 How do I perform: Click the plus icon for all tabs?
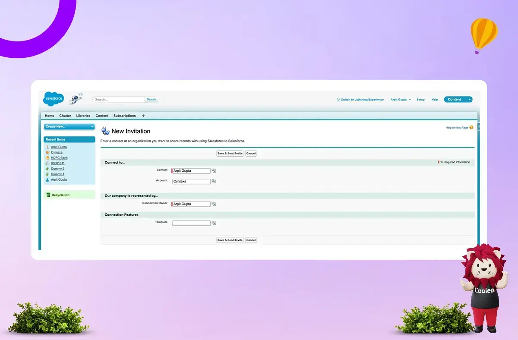coord(143,116)
